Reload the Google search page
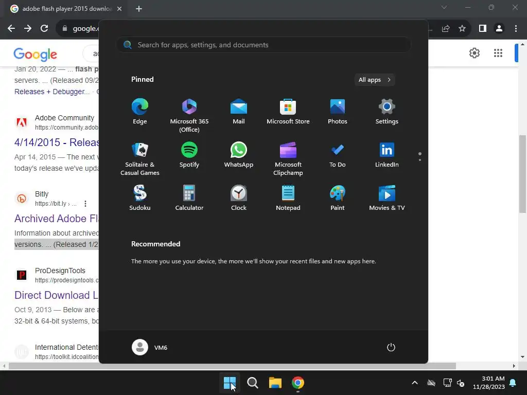Image resolution: width=527 pixels, height=395 pixels. (44, 29)
